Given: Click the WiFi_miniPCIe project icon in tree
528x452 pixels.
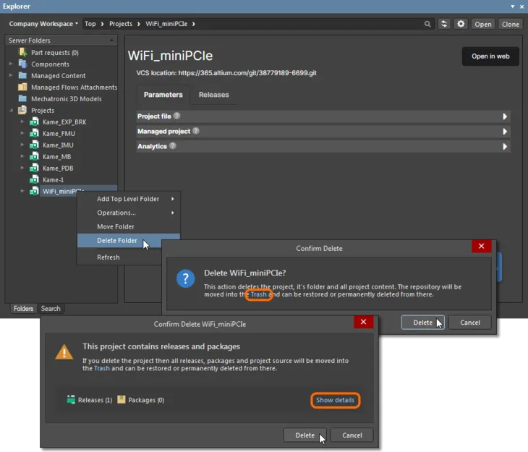Looking at the screenshot, I should pyautogui.click(x=34, y=191).
